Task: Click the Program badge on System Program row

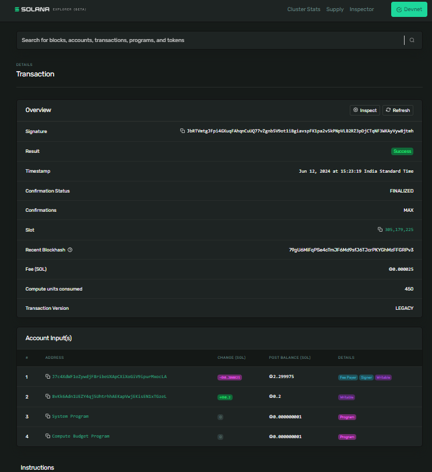Action: pyautogui.click(x=347, y=417)
